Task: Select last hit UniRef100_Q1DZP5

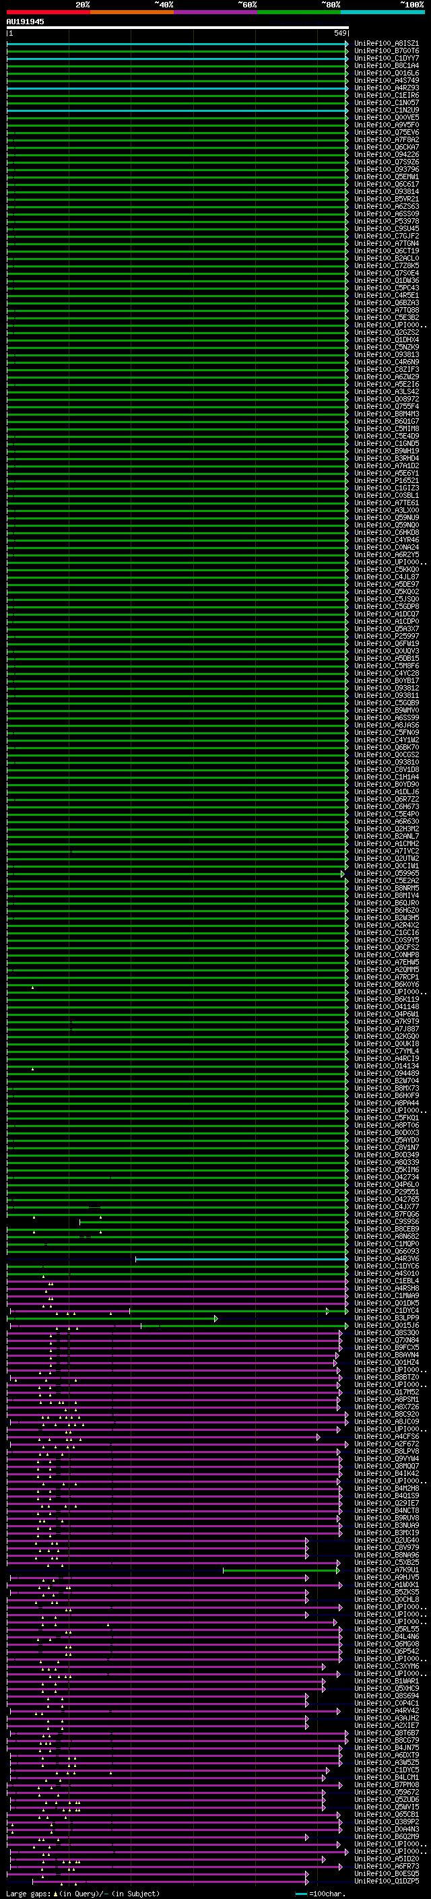Action: tap(386, 1881)
